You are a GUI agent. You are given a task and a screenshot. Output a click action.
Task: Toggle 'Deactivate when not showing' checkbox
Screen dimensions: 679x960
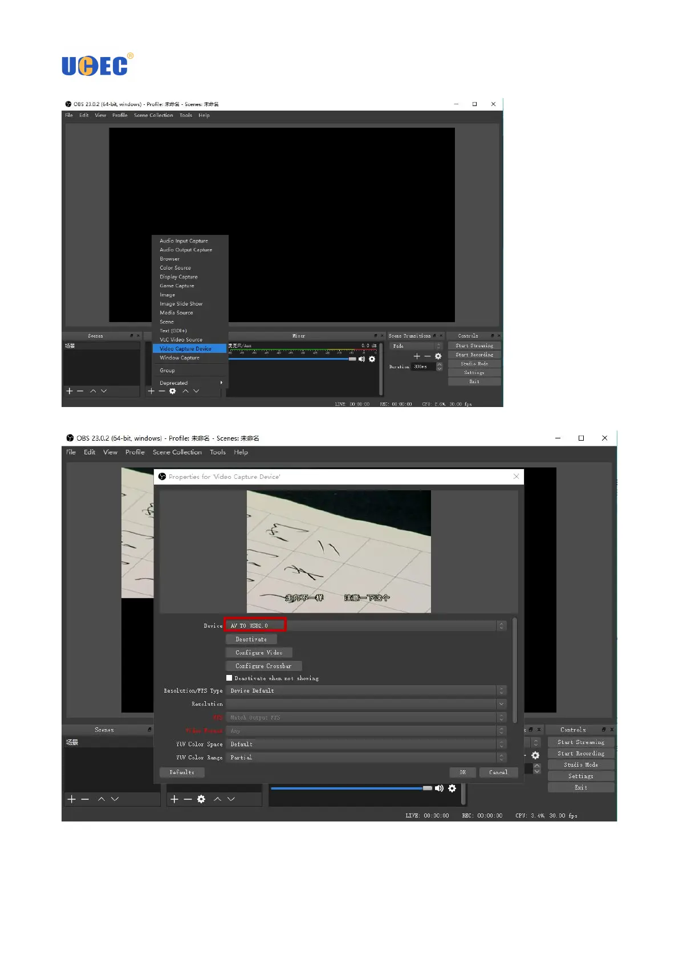click(229, 678)
